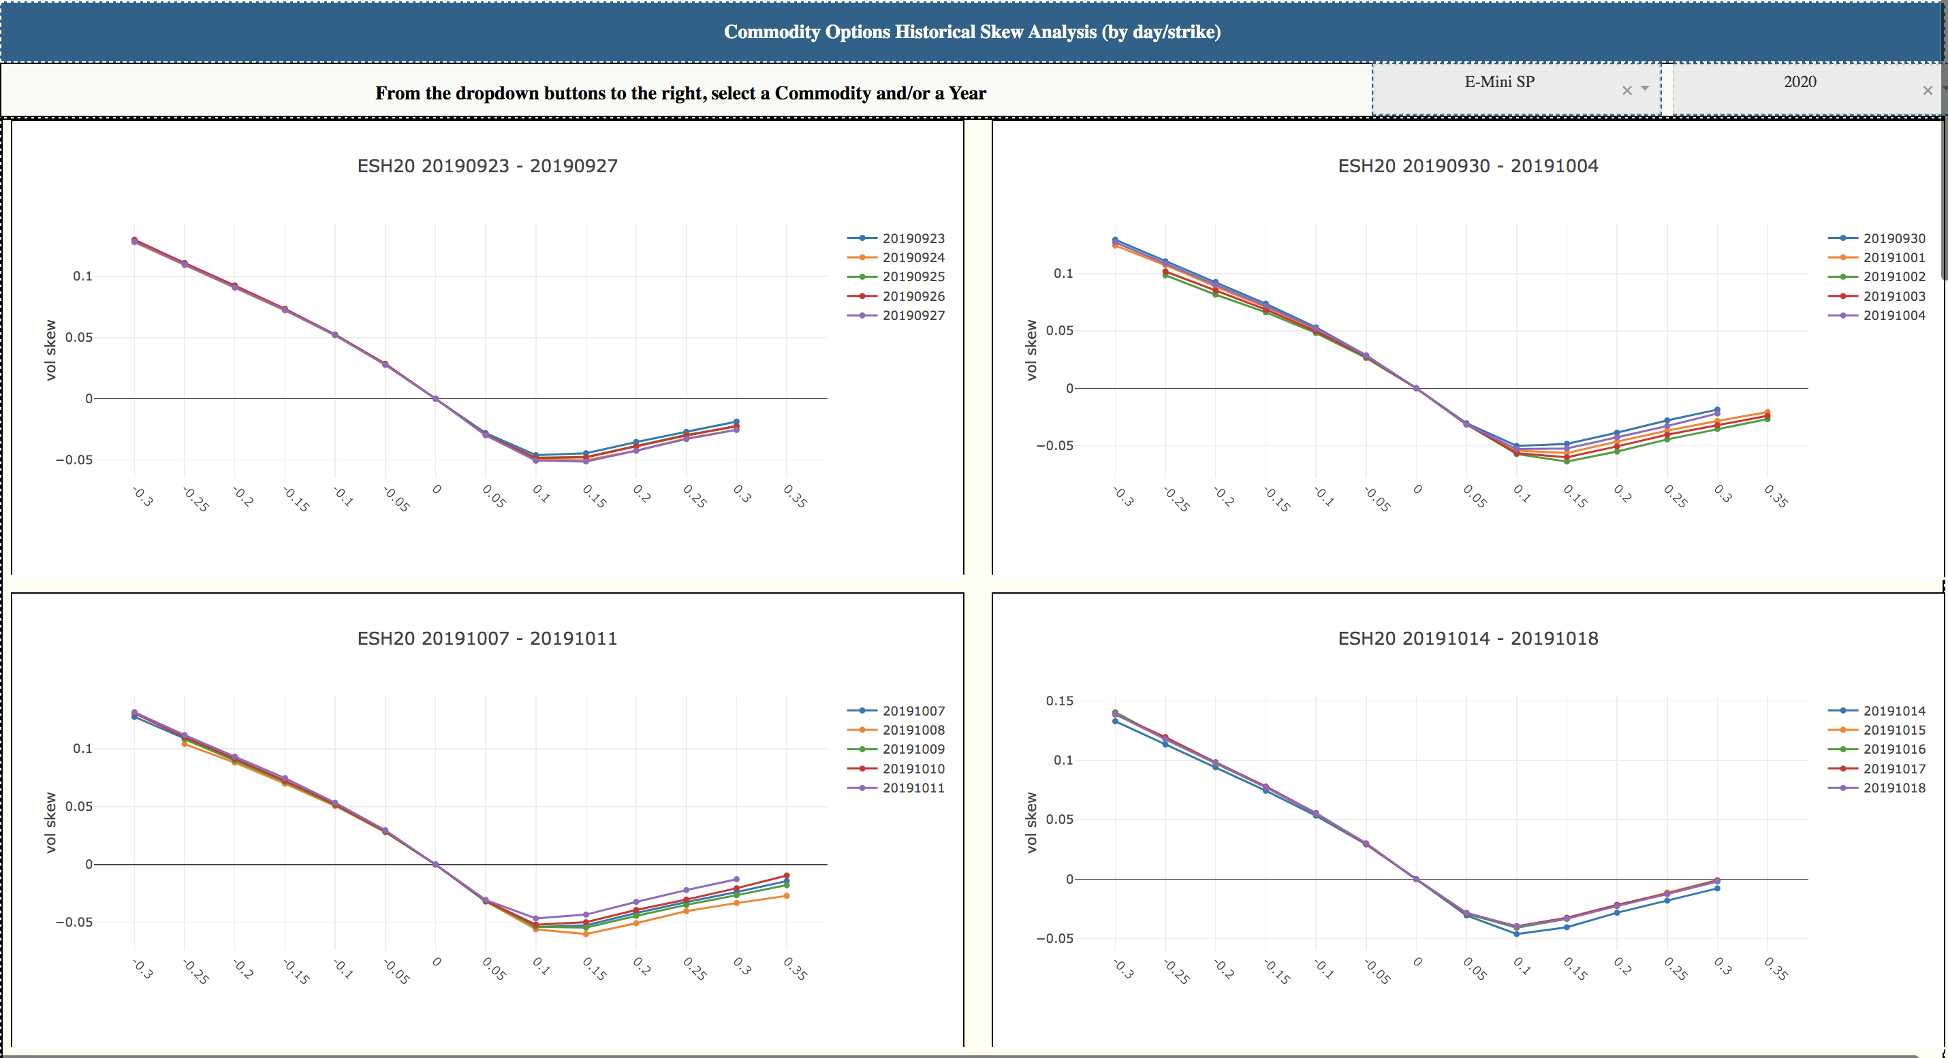Click the Commodity Options Historical Skew Analysis header
The height and width of the screenshot is (1058, 1948).
click(x=973, y=32)
